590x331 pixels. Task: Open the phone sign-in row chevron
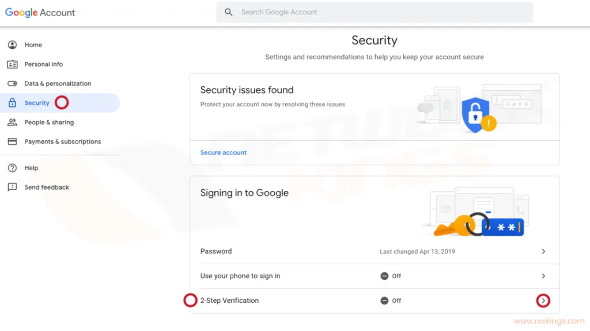click(543, 276)
